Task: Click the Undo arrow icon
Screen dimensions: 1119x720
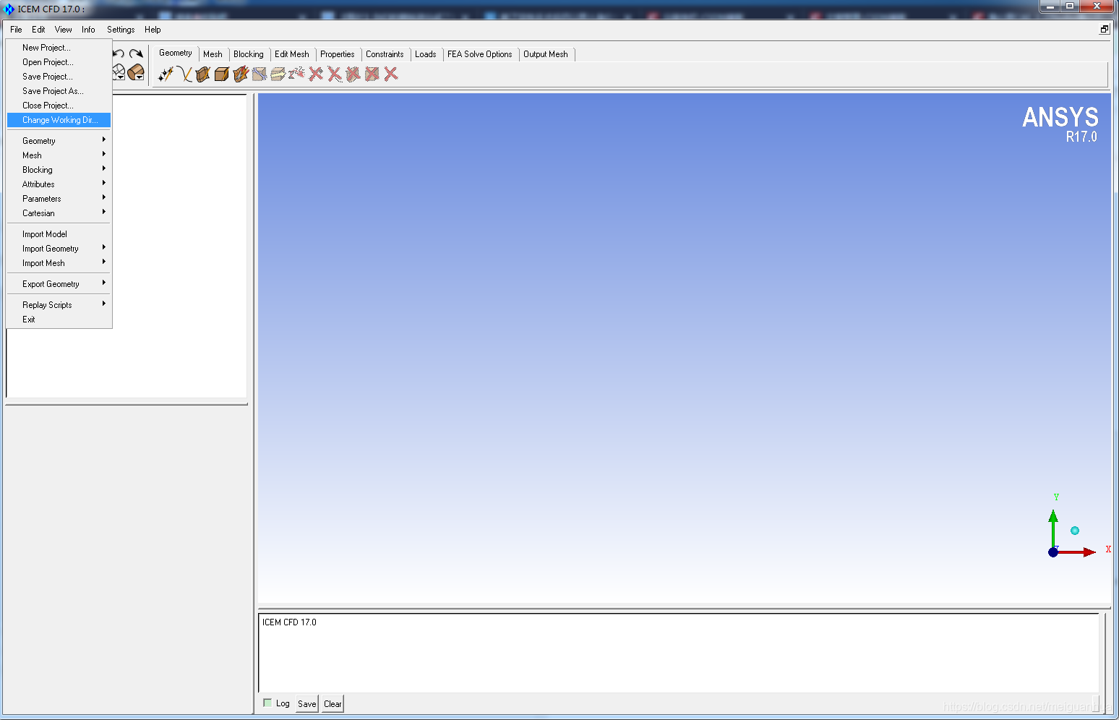Action: coord(119,53)
